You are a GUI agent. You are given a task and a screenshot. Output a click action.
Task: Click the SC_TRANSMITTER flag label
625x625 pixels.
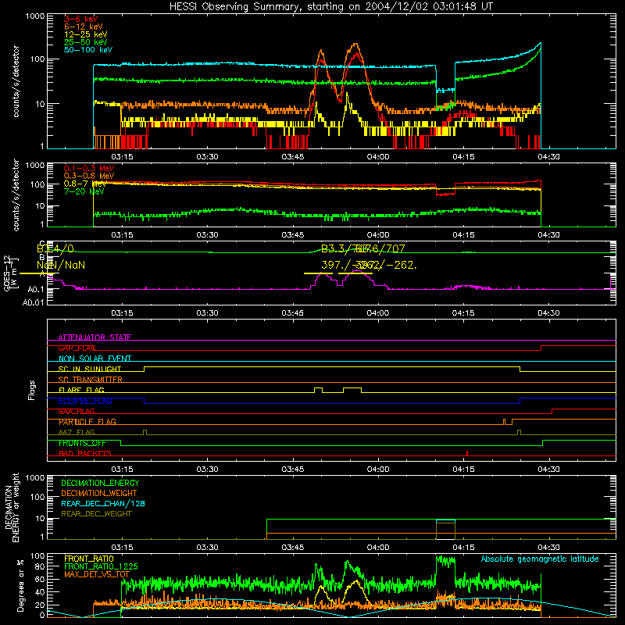click(x=90, y=380)
